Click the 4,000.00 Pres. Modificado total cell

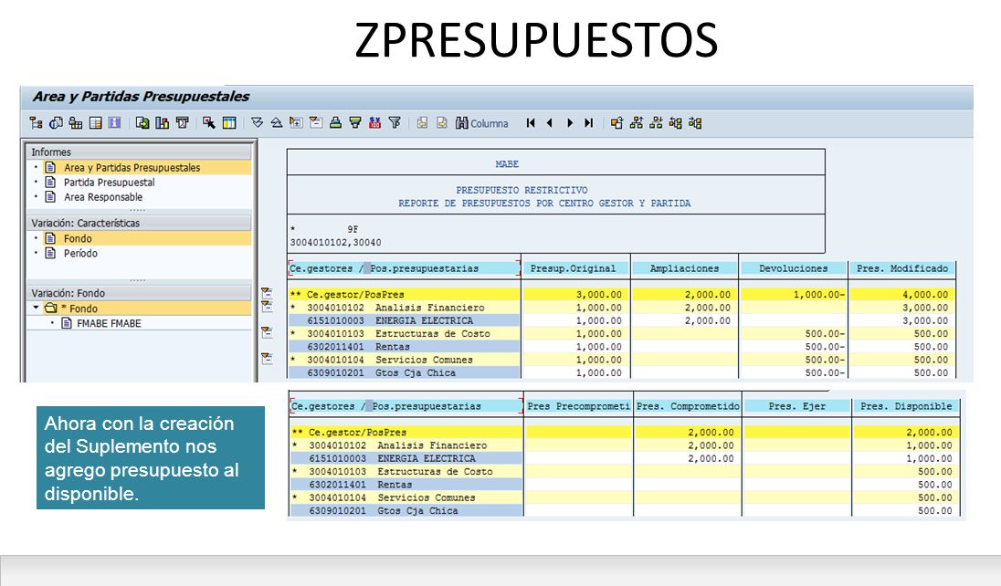pyautogui.click(x=902, y=294)
